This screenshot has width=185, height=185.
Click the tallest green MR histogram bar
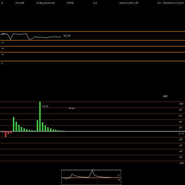pos(40,117)
